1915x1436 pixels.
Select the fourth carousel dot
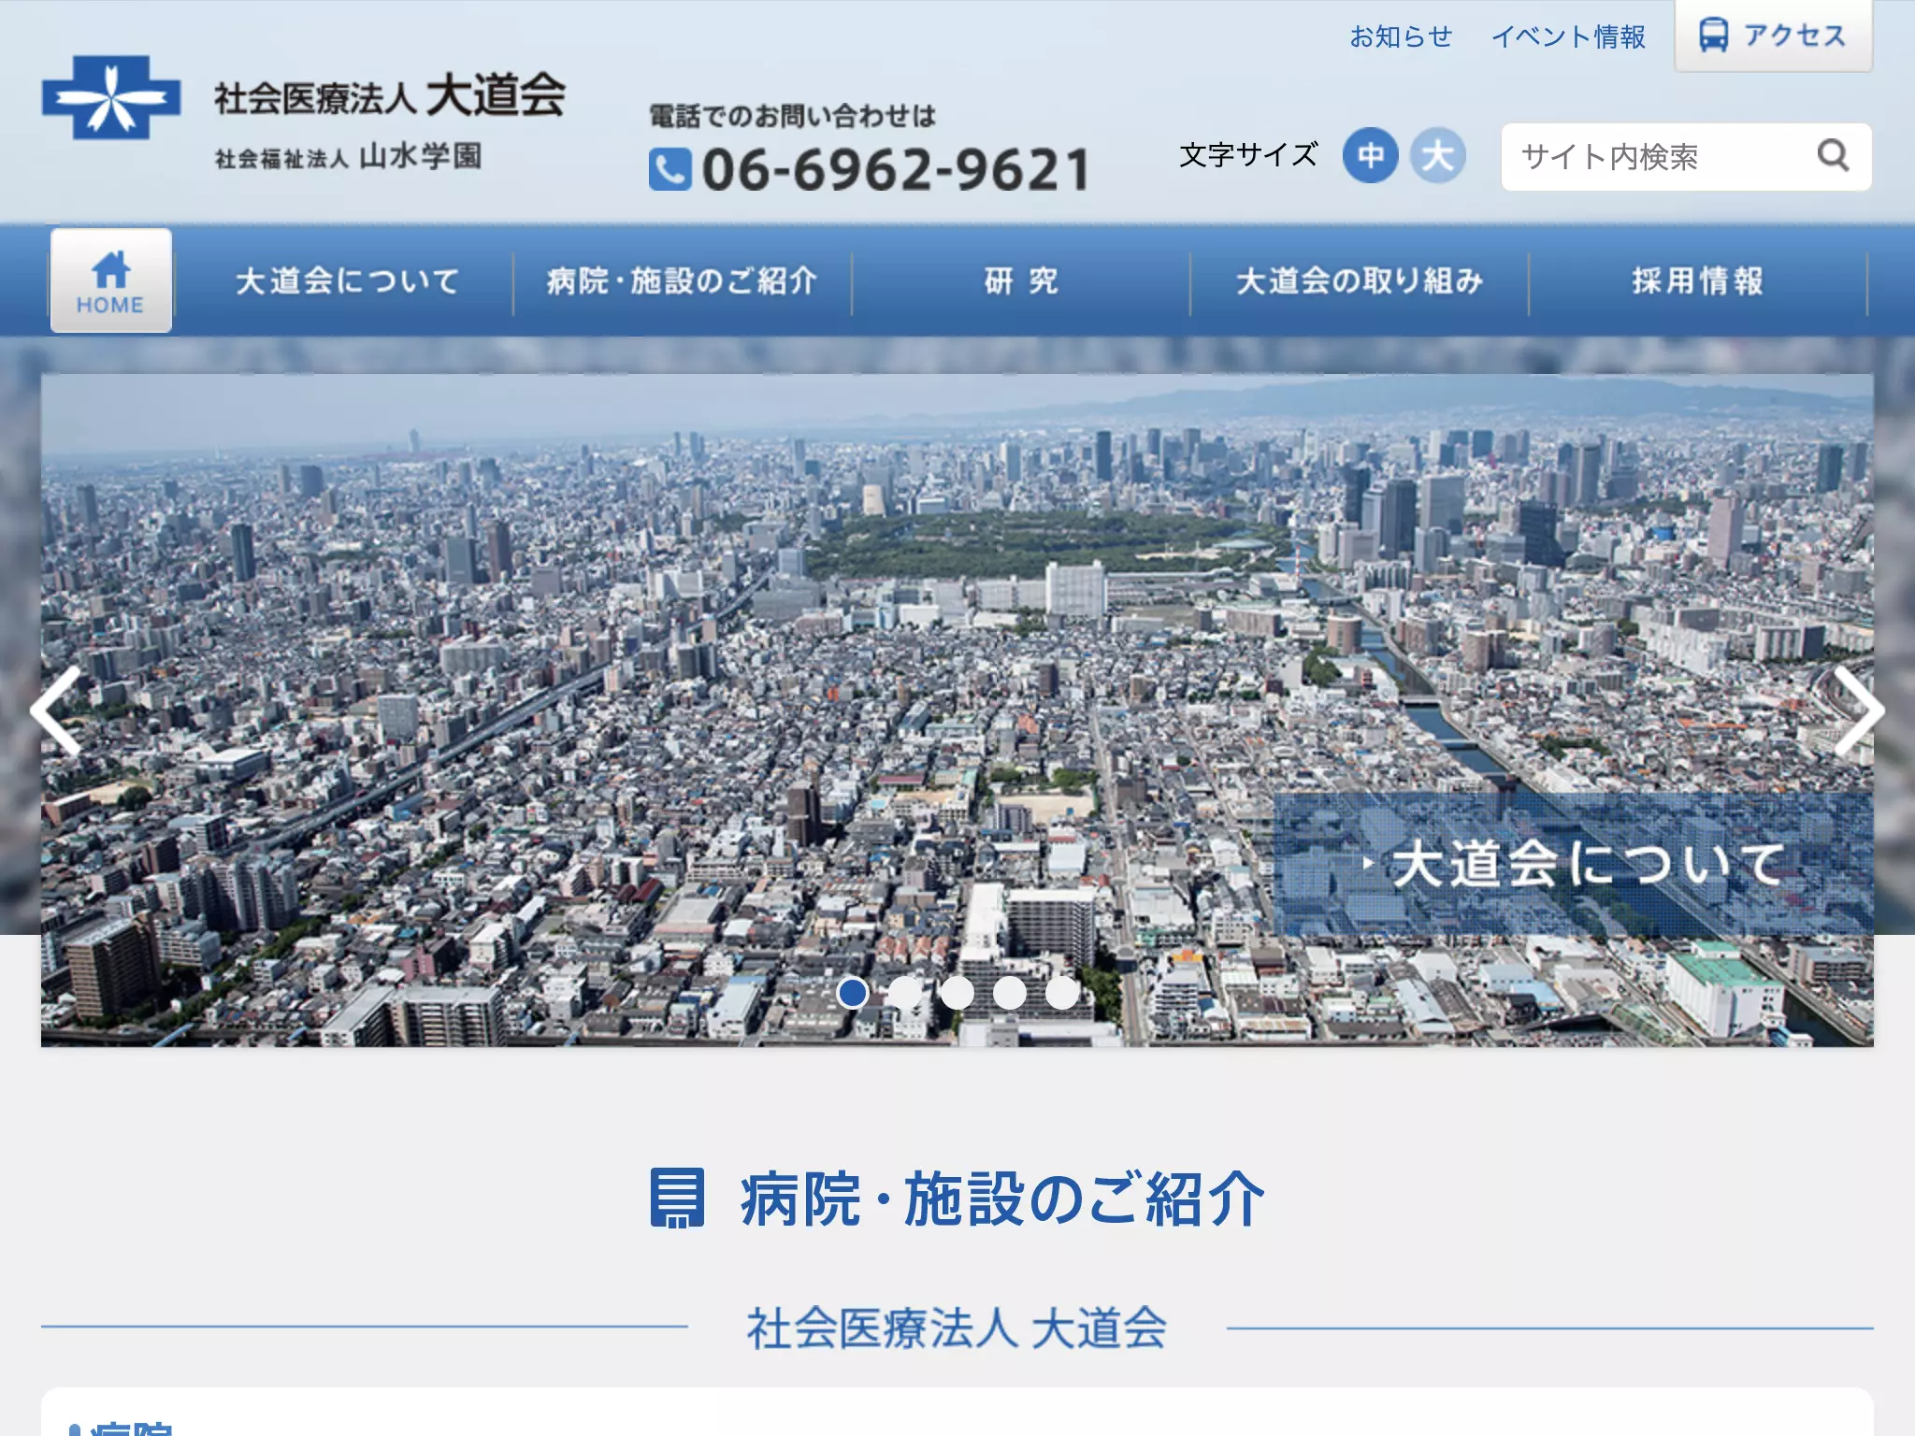1009,992
